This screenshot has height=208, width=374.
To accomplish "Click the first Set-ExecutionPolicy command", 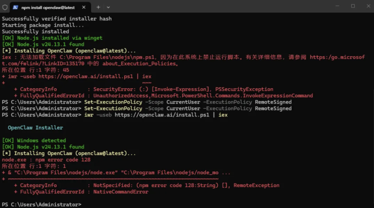I will pyautogui.click(x=113, y=102).
